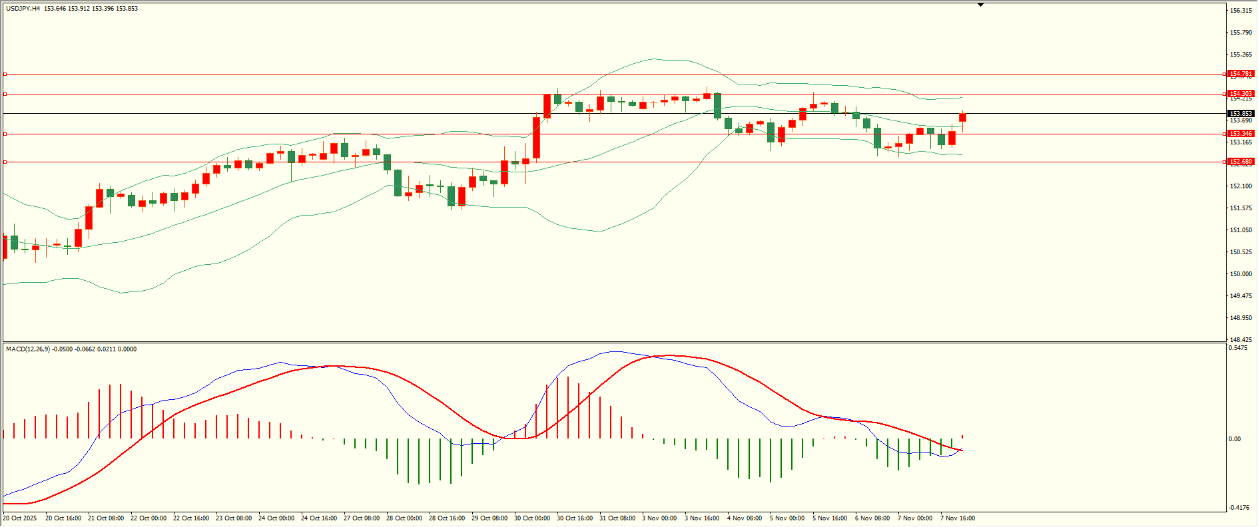The height and width of the screenshot is (527, 1258).
Task: Click the red 154.303 price label
Action: point(1241,94)
